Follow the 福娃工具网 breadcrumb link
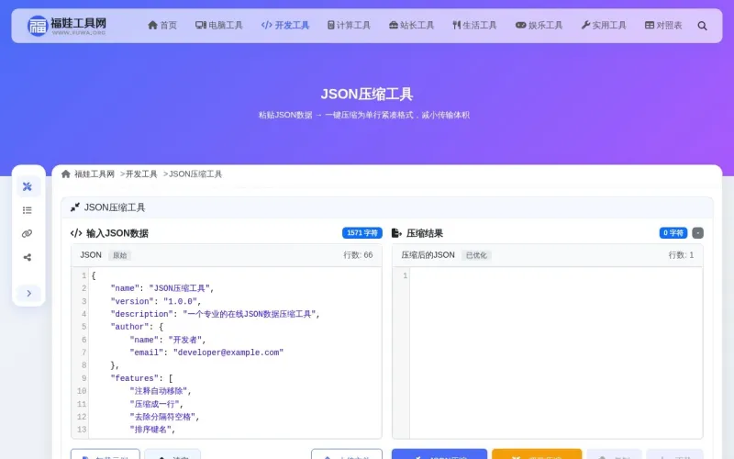Viewport: 734px width, 459px height. 95,174
